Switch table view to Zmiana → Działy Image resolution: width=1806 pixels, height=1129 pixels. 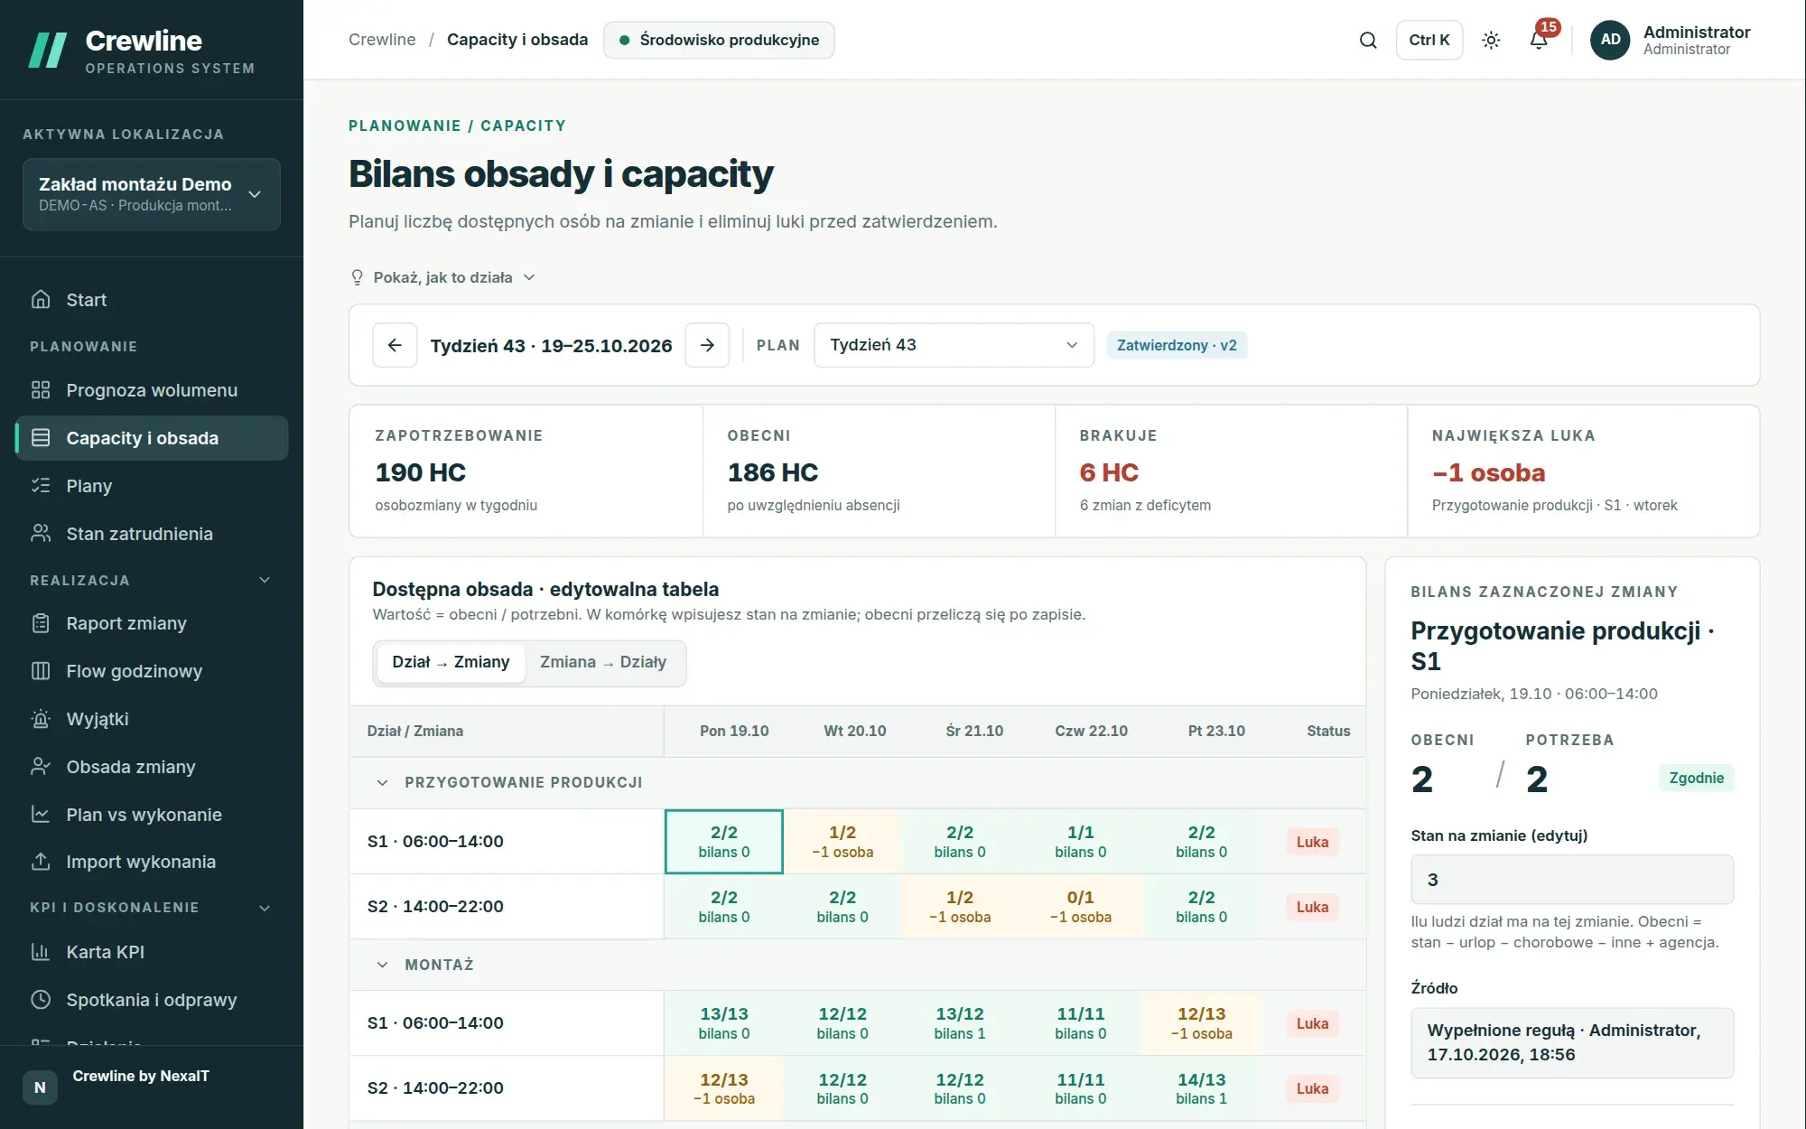(x=603, y=662)
